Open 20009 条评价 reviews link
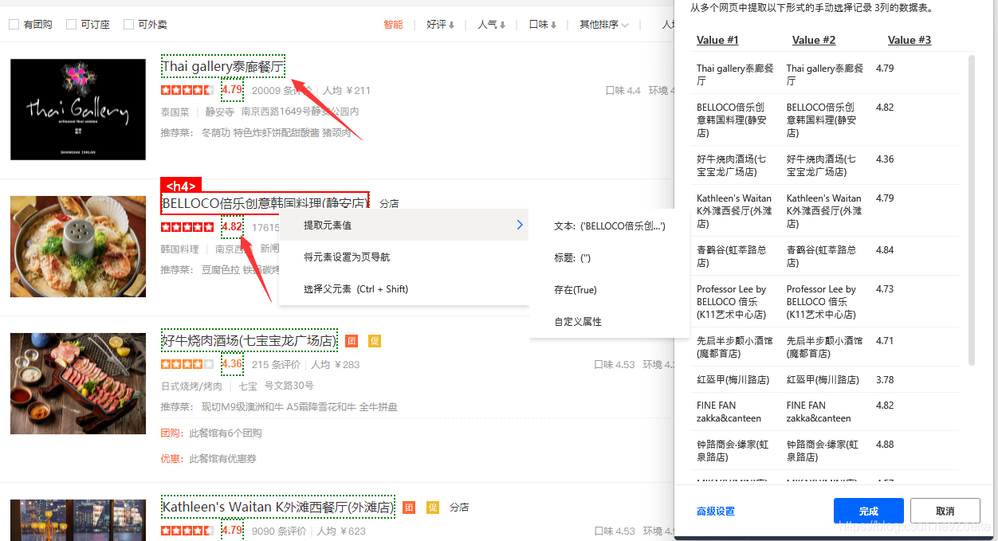998x541 pixels. point(281,90)
